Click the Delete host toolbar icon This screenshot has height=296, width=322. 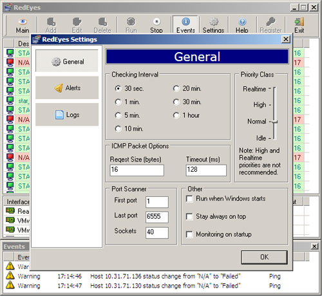[x=102, y=25]
